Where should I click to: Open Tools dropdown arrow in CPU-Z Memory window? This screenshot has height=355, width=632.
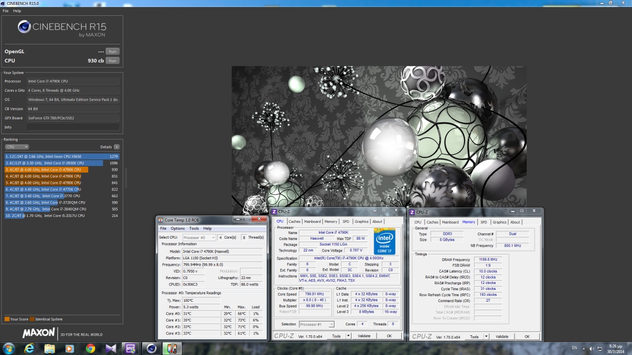pyautogui.click(x=486, y=337)
